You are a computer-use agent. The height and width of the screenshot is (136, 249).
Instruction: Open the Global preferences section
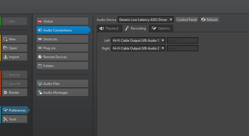point(62,21)
